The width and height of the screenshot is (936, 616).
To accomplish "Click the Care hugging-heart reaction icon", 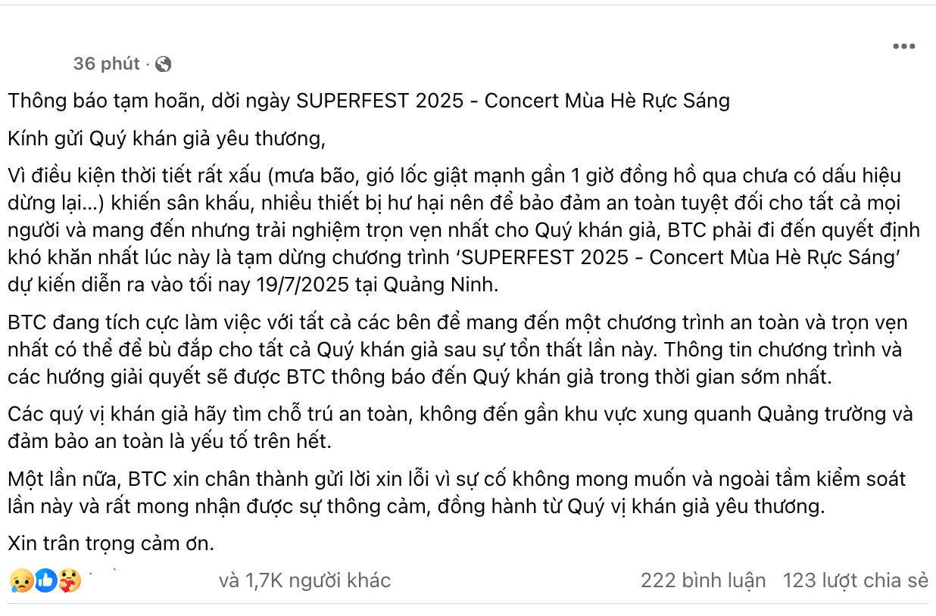I will pos(69,580).
